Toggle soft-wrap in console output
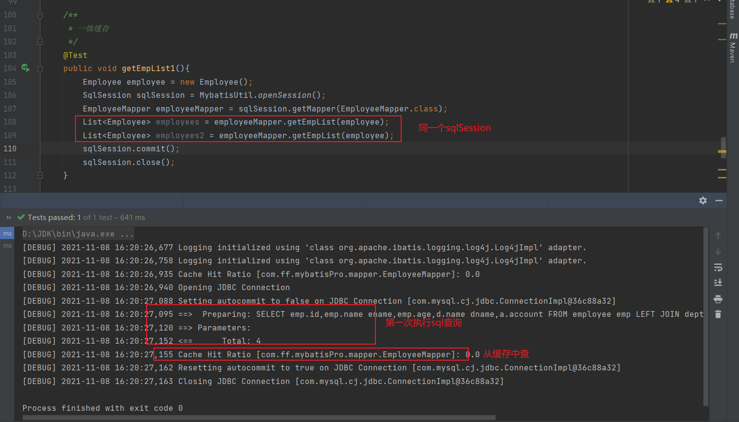The image size is (739, 422). pos(718,267)
